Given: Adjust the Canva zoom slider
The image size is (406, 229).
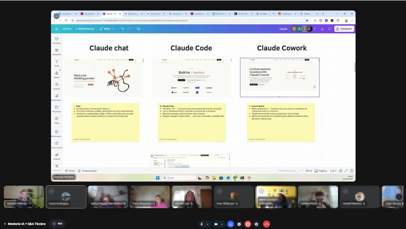Looking at the screenshot, I should 291,171.
